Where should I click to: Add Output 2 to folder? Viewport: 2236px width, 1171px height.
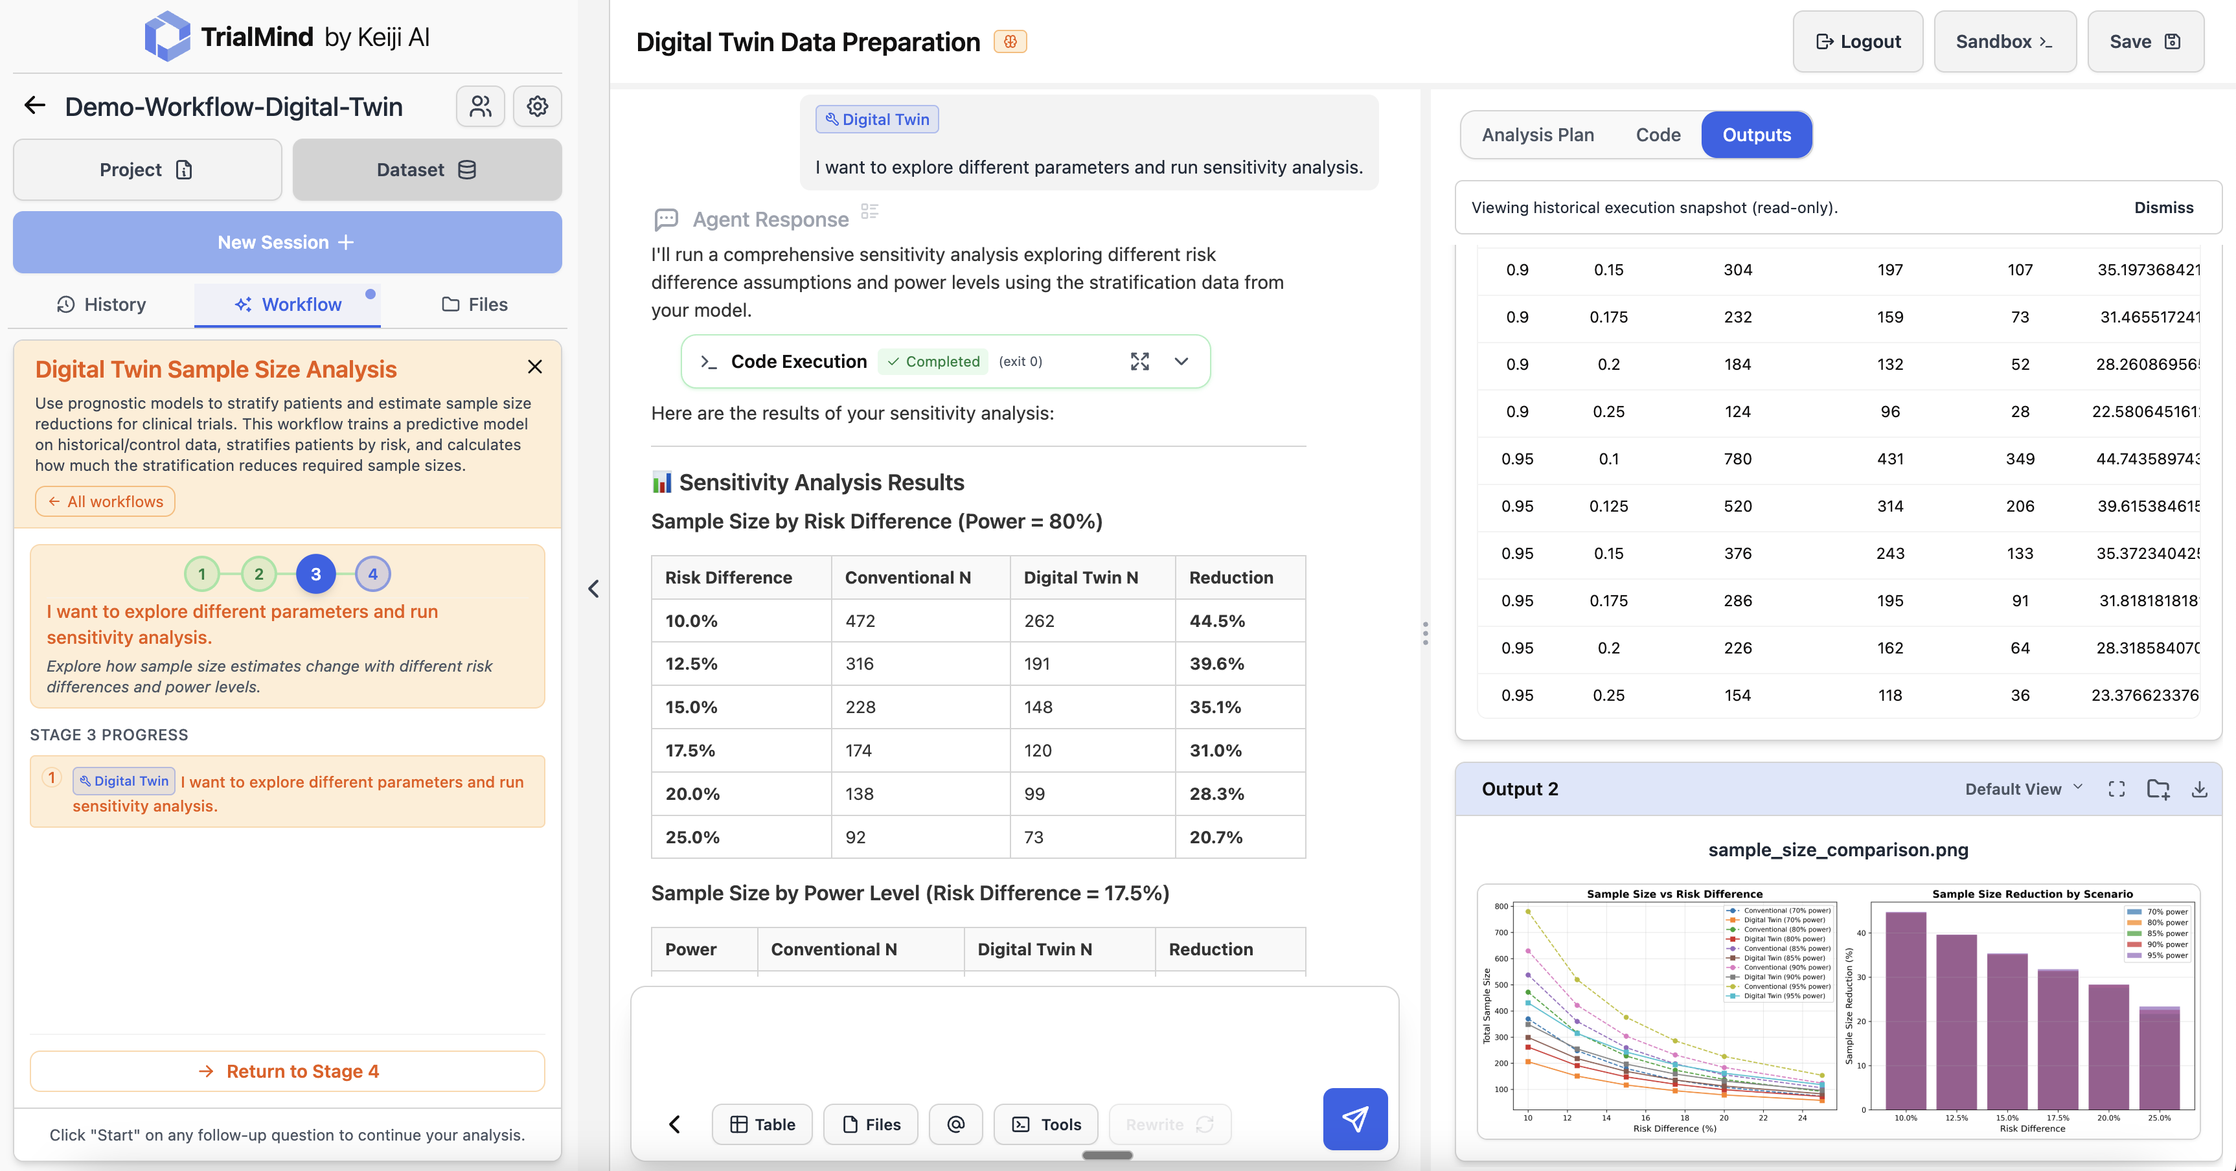[x=2158, y=789]
